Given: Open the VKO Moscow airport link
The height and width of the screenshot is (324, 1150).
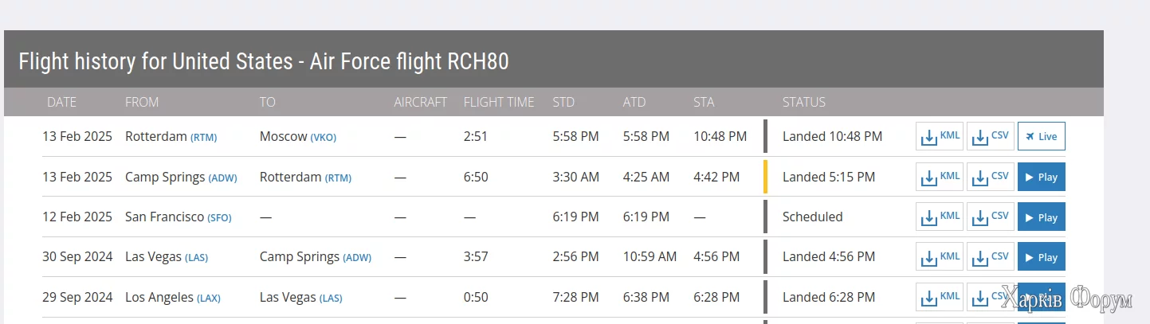Looking at the screenshot, I should [323, 137].
